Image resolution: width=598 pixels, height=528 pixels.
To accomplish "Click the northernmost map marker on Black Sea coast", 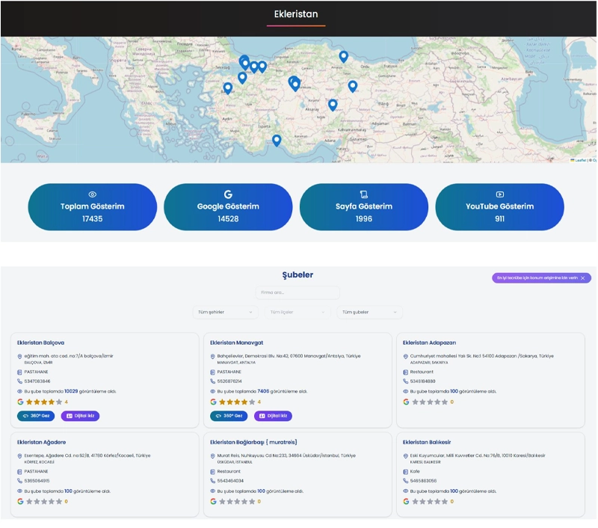I will [x=343, y=56].
